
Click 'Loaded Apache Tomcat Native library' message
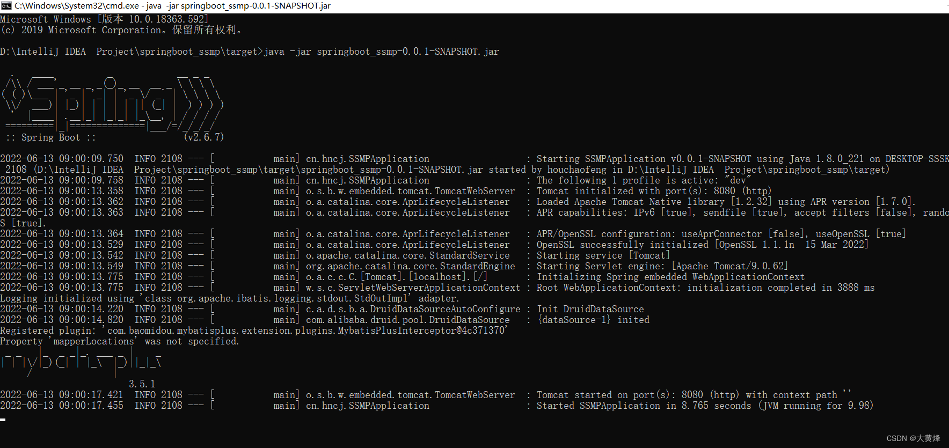(x=726, y=202)
